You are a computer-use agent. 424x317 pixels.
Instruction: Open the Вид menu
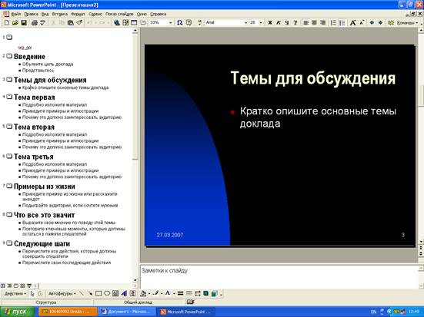45,14
